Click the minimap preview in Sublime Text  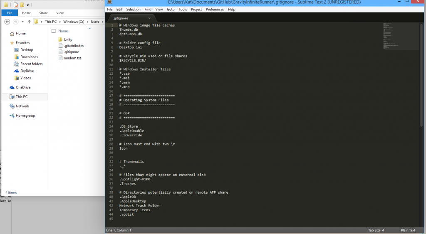401,36
